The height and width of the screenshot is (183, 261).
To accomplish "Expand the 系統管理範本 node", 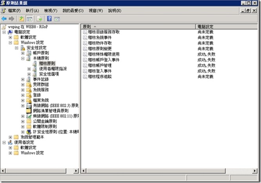I will pyautogui.click(x=10, y=137).
